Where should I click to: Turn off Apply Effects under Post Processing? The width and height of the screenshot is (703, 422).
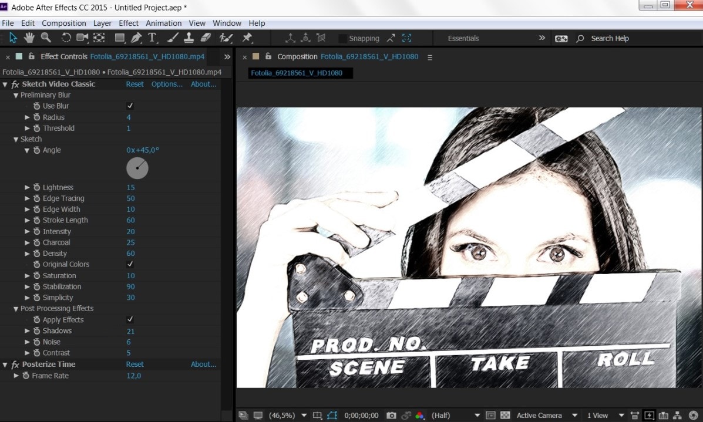[x=130, y=319]
